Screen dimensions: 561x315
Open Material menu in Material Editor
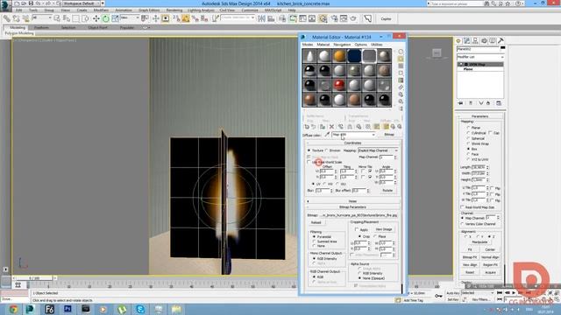[x=323, y=45]
